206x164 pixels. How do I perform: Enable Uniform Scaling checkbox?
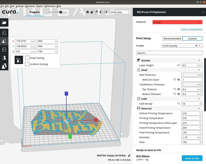pos(27,64)
